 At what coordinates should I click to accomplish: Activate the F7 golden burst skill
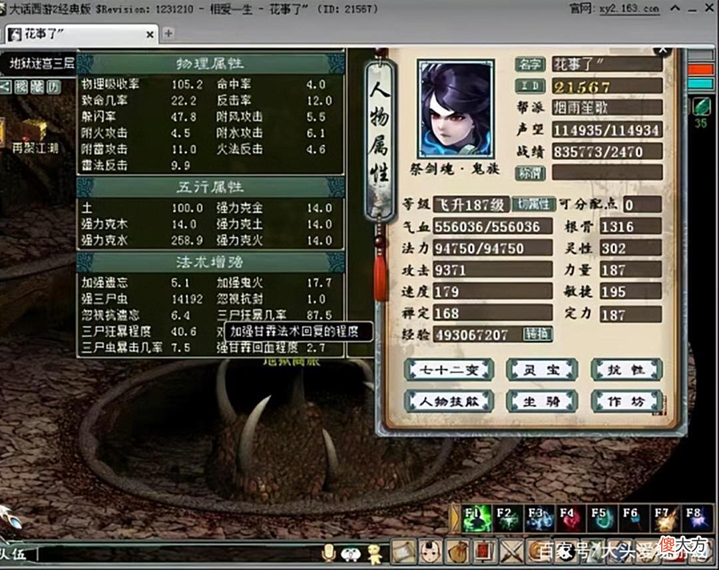(665, 519)
